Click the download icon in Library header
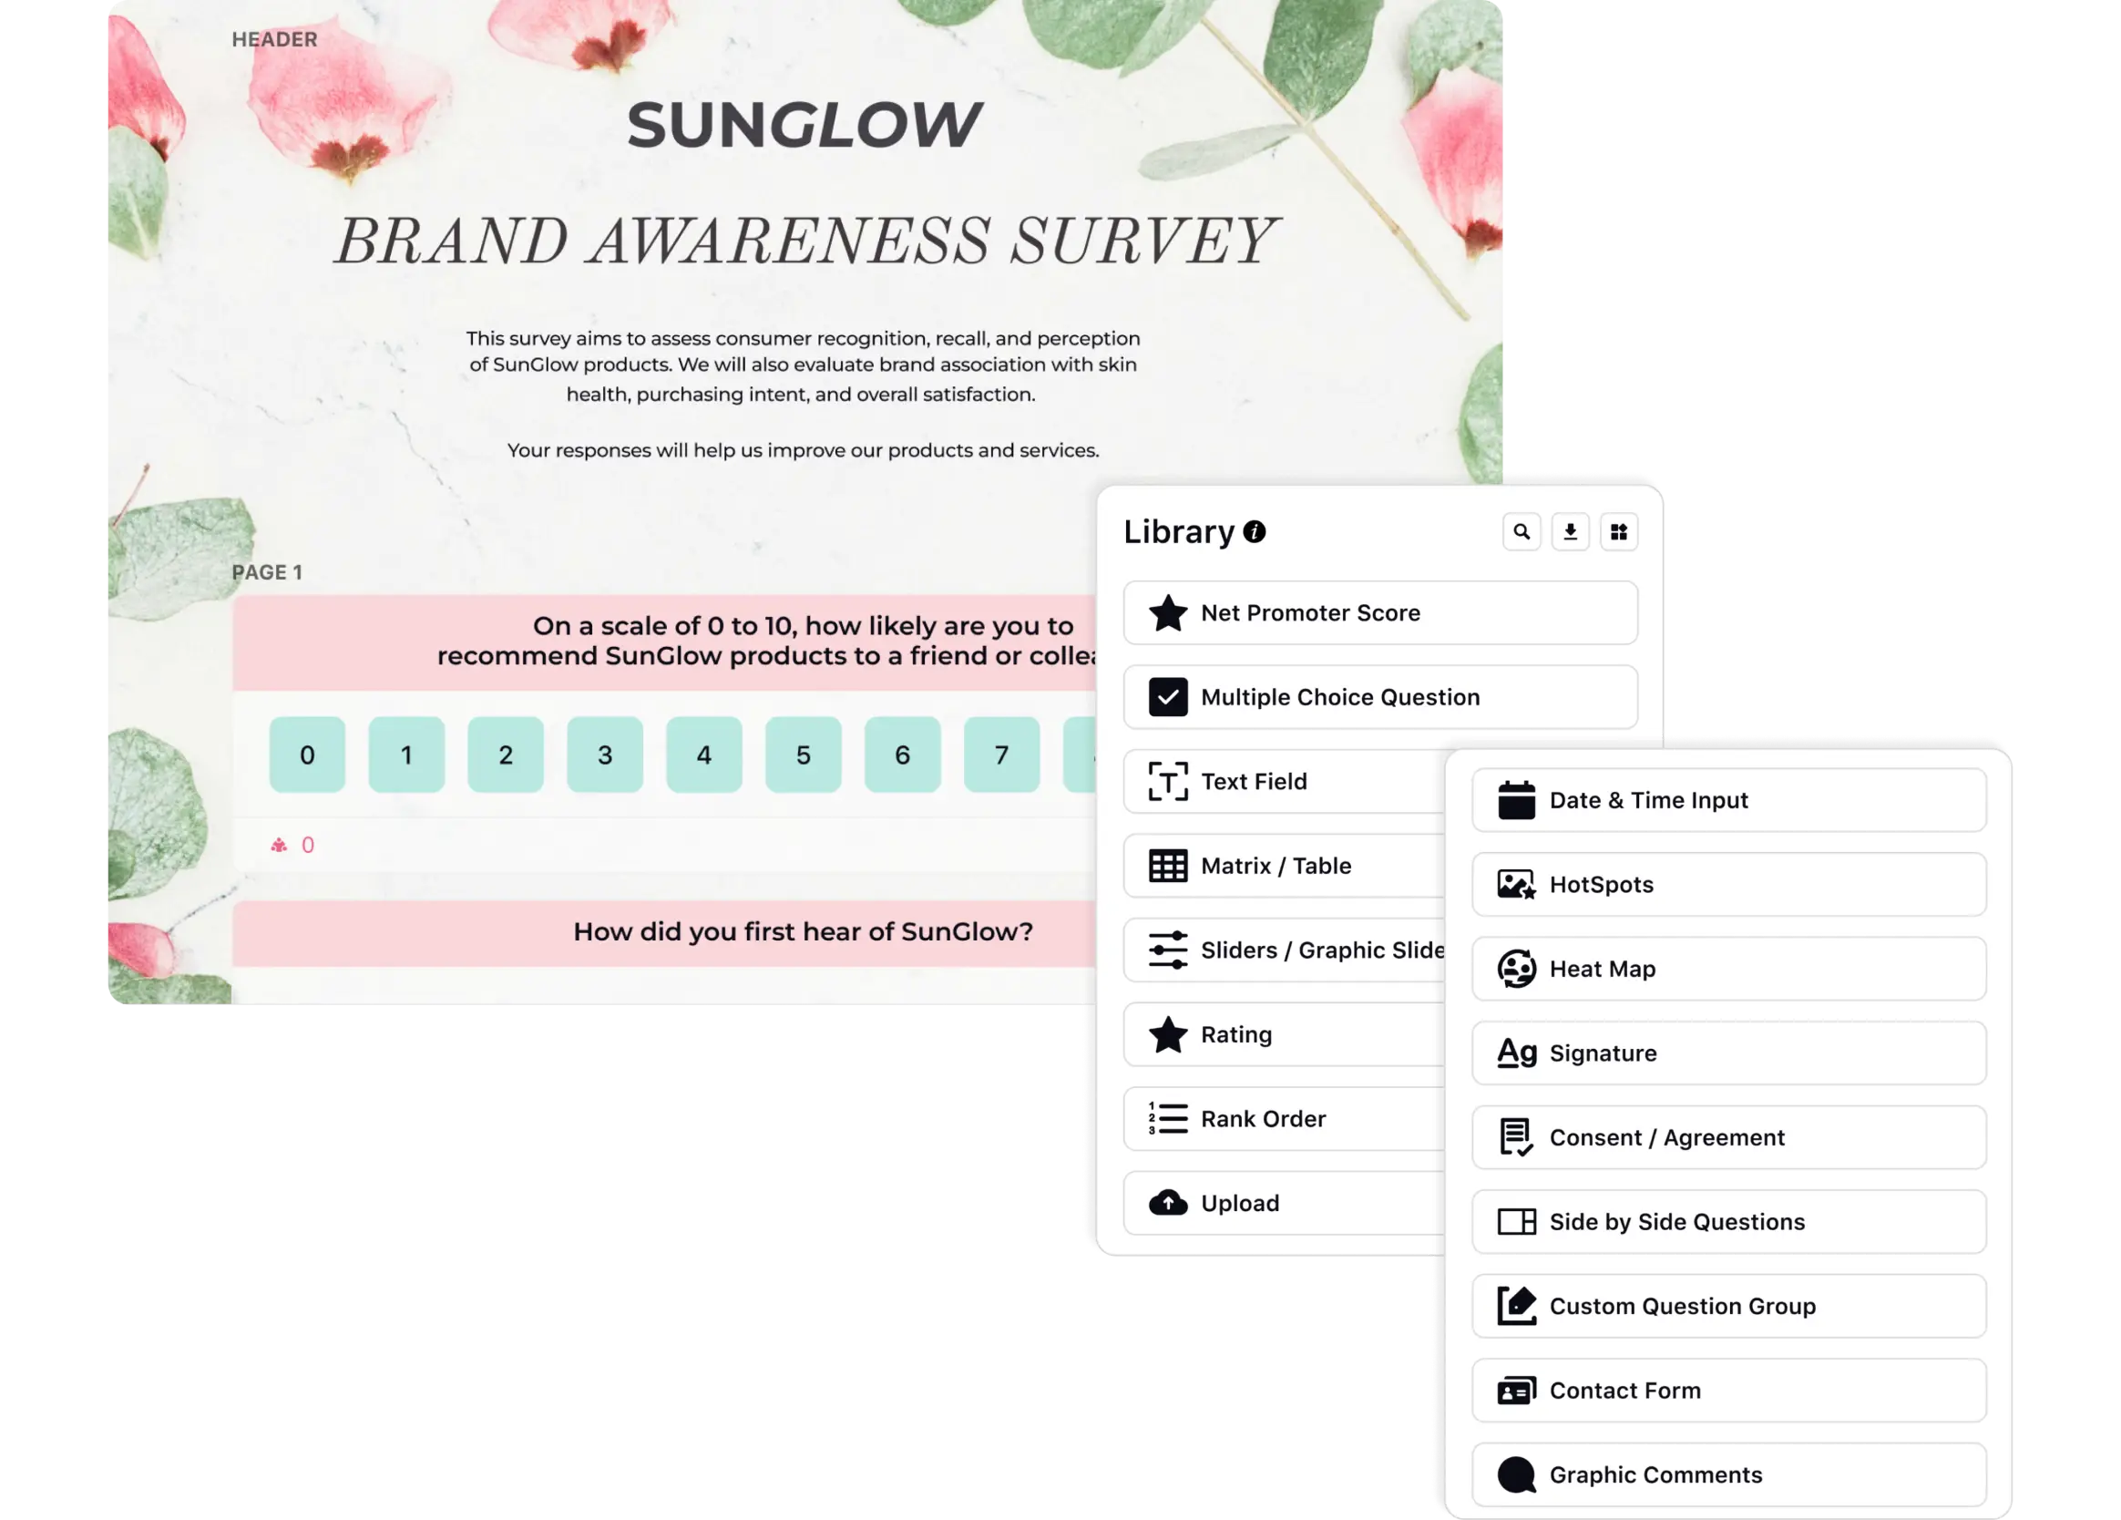The width and height of the screenshot is (2121, 1520). pyautogui.click(x=1570, y=531)
